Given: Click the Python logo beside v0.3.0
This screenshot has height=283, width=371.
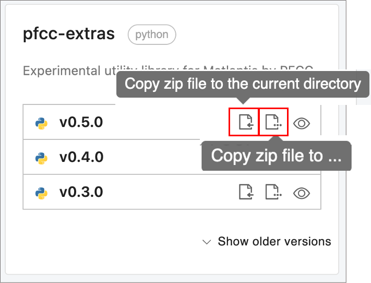Looking at the screenshot, I should pos(42,193).
